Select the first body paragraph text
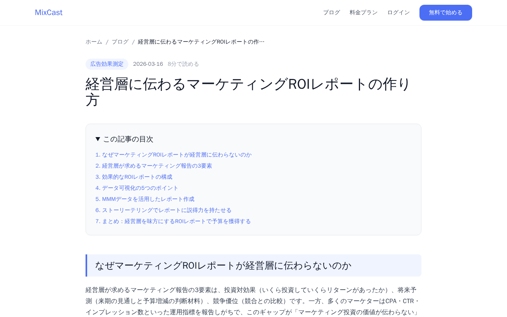This screenshot has width=507, height=317. [x=253, y=301]
